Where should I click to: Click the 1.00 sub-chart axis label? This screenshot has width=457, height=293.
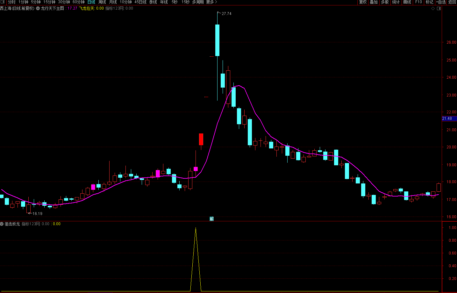pos(452,228)
